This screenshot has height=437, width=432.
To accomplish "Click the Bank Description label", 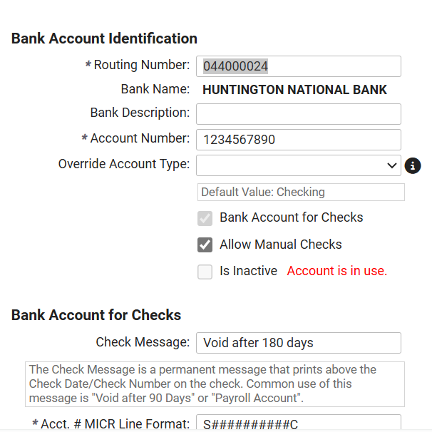I will click(x=140, y=113).
